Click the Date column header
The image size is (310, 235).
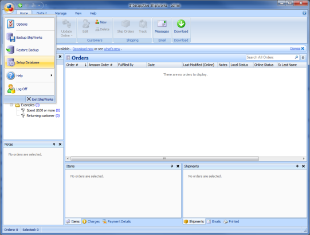click(x=164, y=65)
